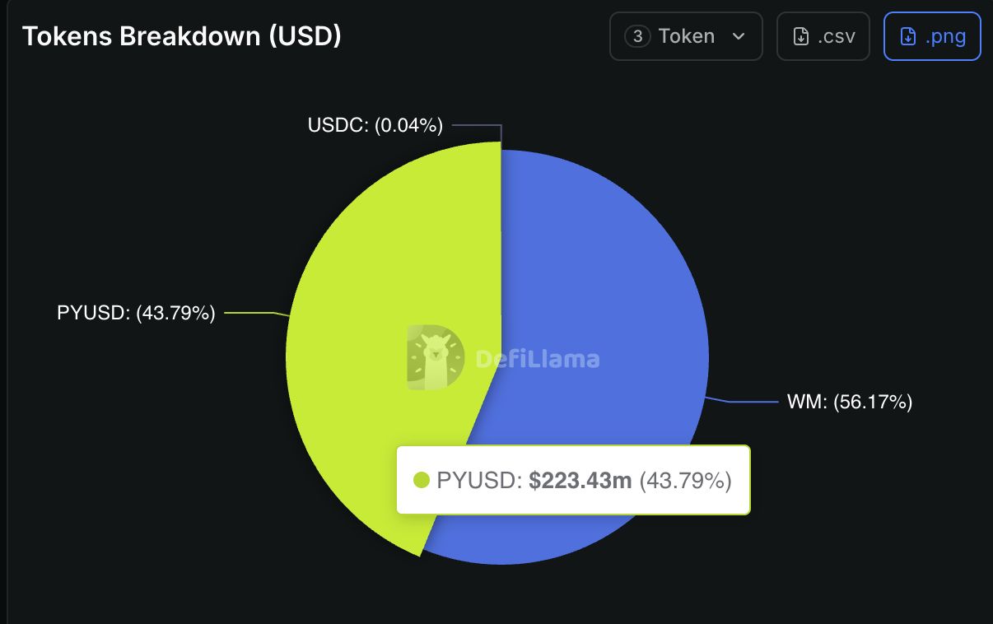993x624 pixels.
Task: Click the download icon in the .csv button
Action: [x=800, y=36]
